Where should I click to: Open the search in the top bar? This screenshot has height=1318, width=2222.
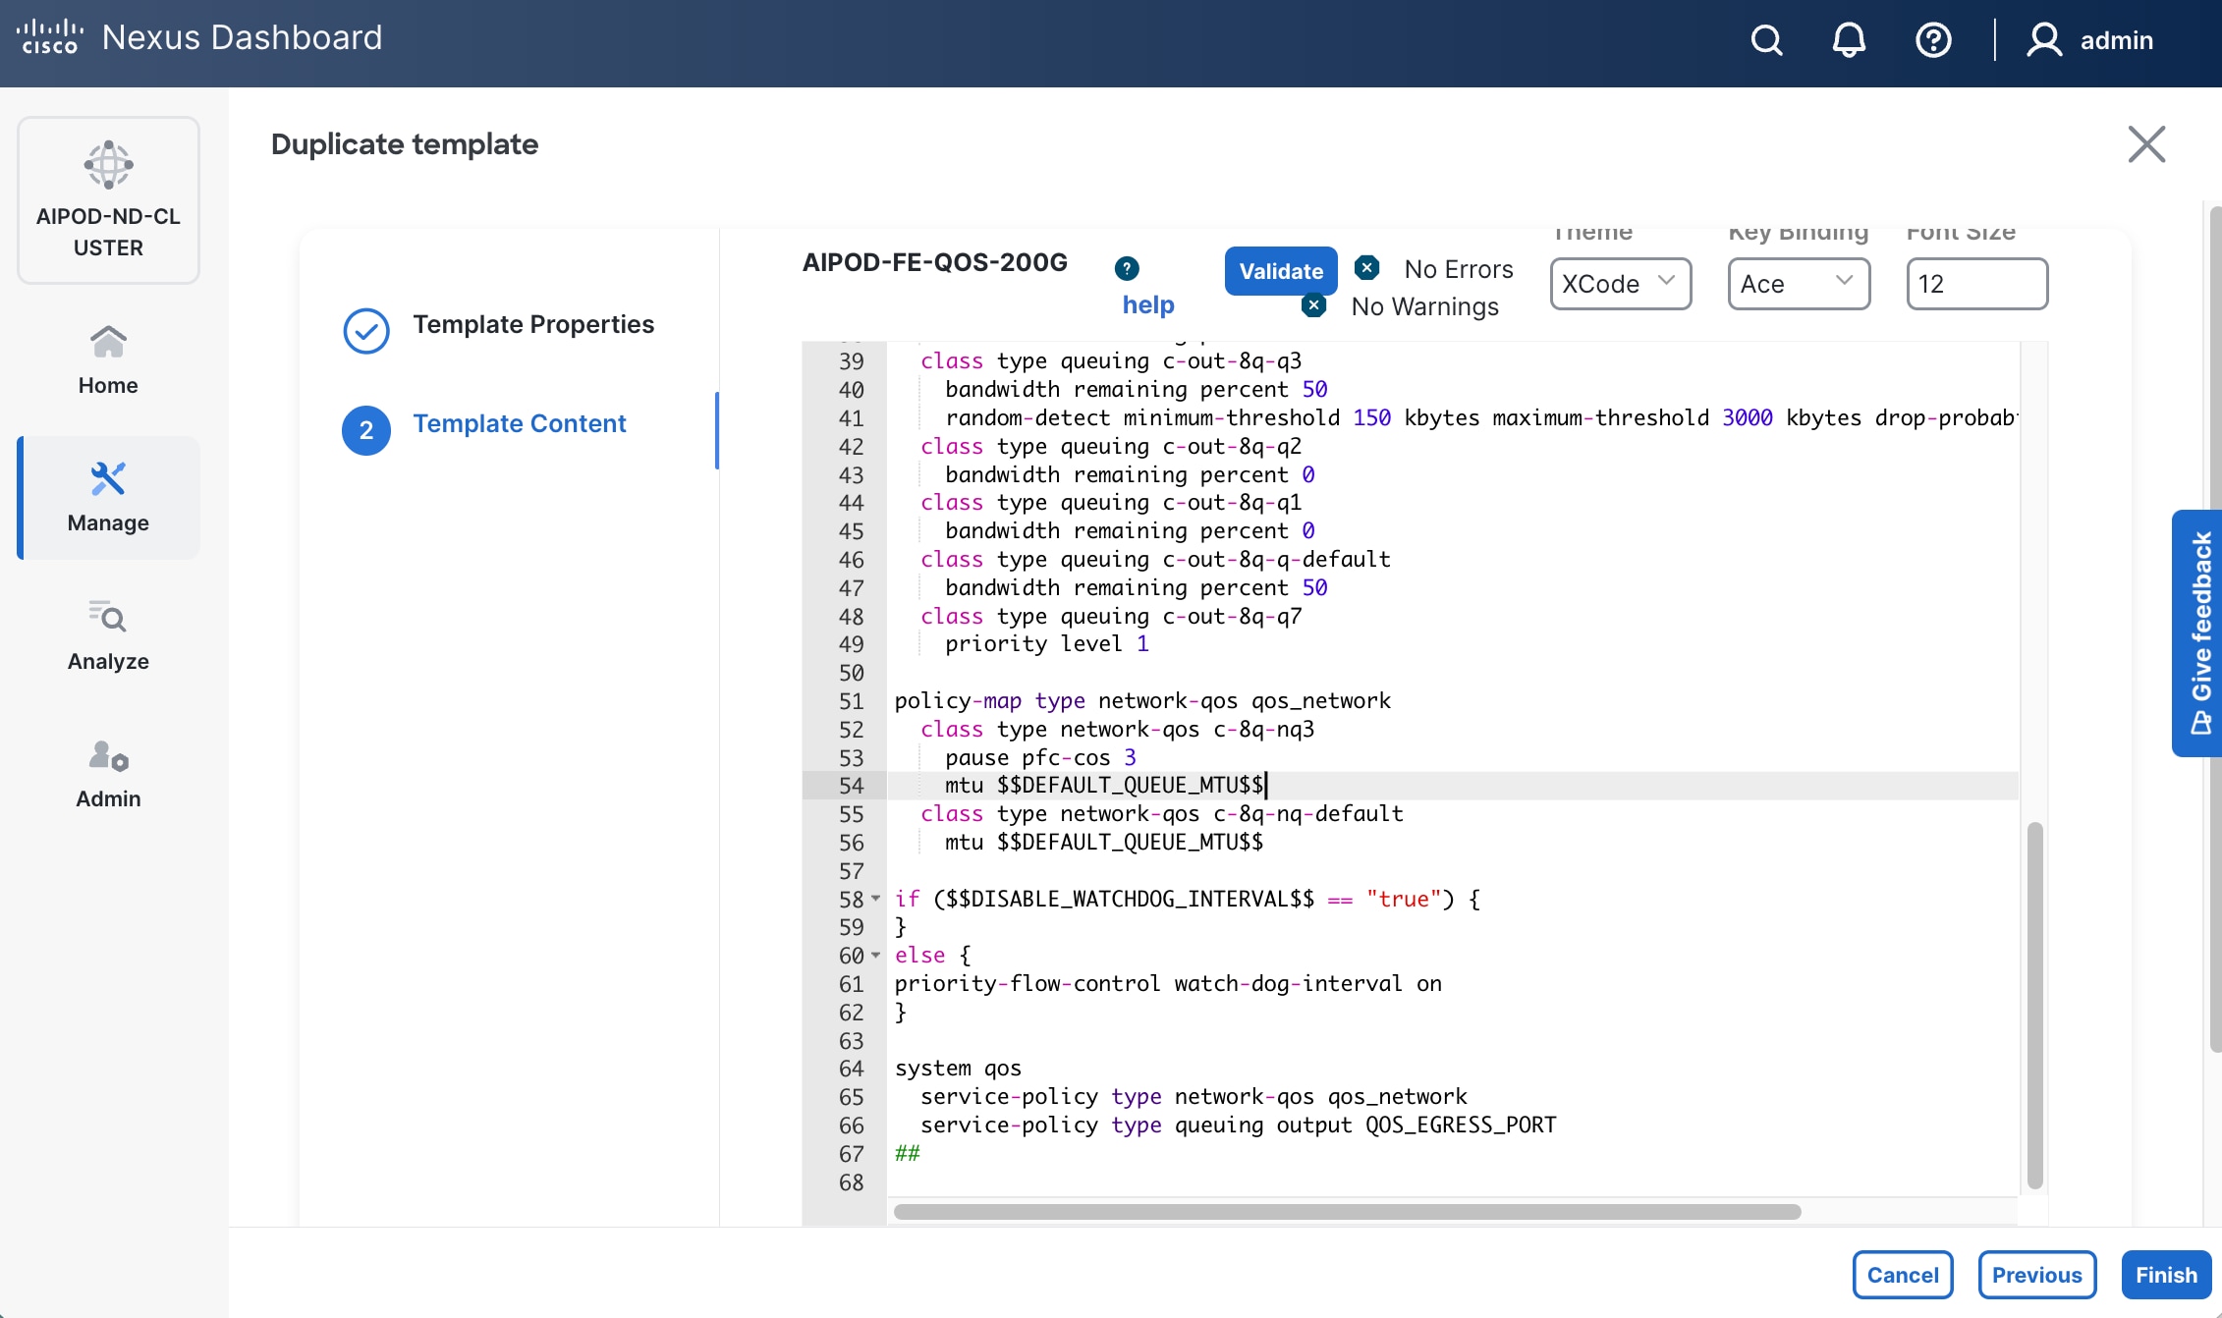[1765, 40]
